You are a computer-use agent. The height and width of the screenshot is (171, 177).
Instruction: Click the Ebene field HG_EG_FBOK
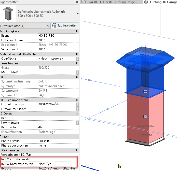pyautogui.click(x=57, y=36)
